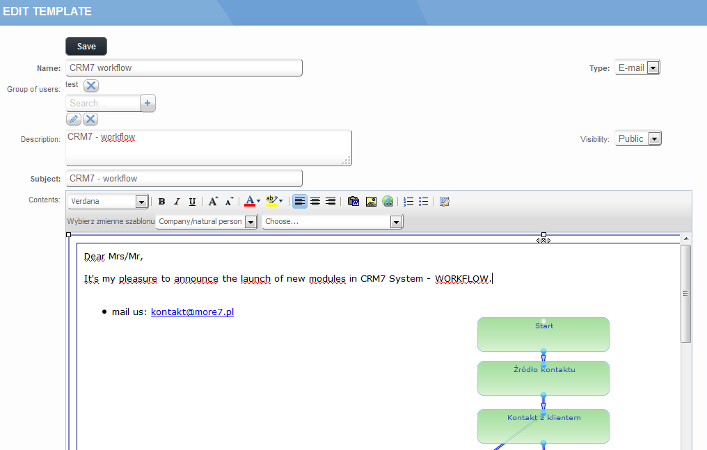Click the pencil edit icon below search
Image resolution: width=707 pixels, height=450 pixels.
click(x=74, y=119)
